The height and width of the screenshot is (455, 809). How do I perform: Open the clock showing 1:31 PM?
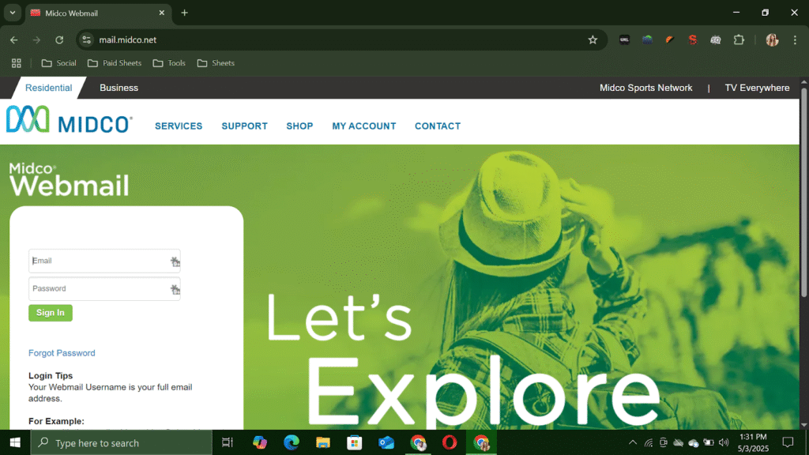click(753, 442)
